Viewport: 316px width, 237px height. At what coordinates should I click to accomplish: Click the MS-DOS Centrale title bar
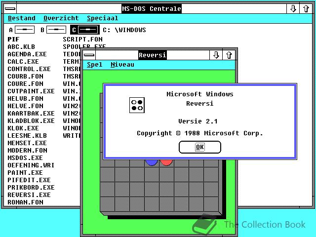coord(152,9)
